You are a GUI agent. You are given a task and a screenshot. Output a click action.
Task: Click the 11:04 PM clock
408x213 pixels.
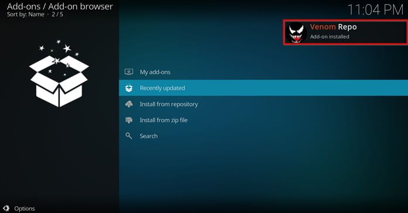point(375,10)
